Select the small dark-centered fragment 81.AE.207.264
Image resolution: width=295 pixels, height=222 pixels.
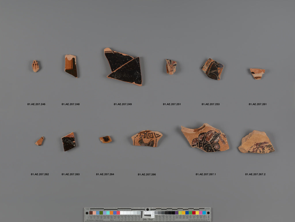[105, 139]
